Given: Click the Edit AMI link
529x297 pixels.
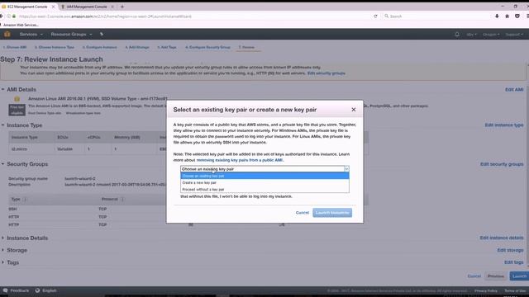Looking at the screenshot, I should pos(514,90).
